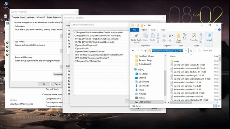Click the Select grid icon in ribbon
Screen dimensions: 230x129
(209, 35)
